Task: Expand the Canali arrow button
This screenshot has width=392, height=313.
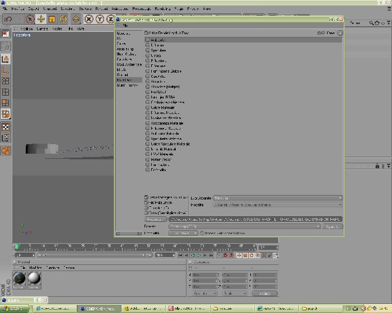Action: (340, 33)
